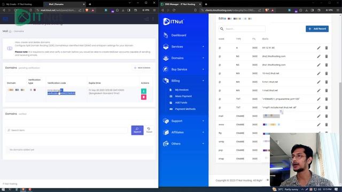
Task: Edit the www CNAME record
Action: (x=318, y=124)
